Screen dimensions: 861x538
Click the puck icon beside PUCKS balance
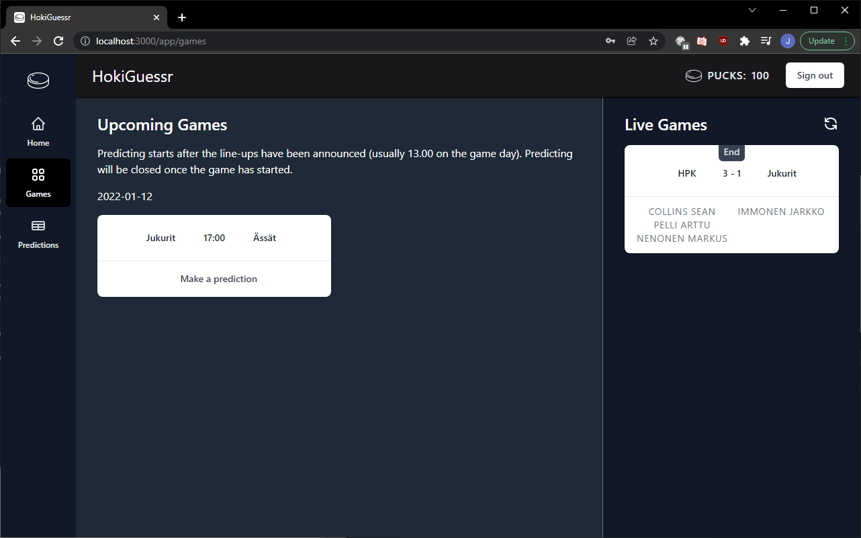(x=692, y=75)
